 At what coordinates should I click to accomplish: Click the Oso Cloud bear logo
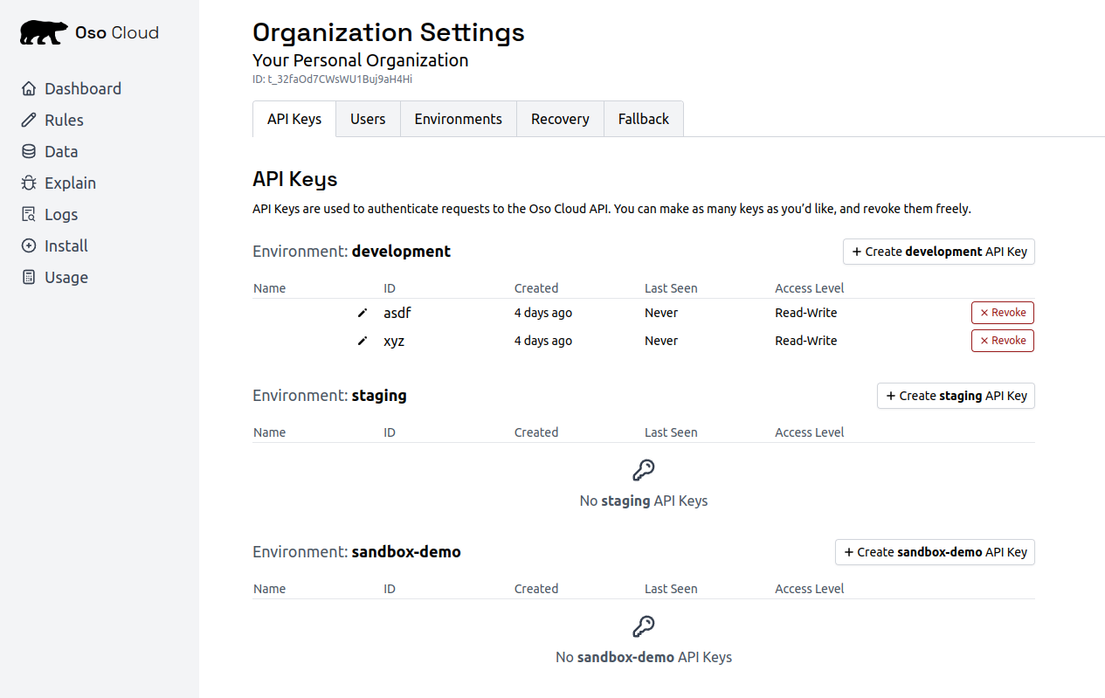pos(44,33)
